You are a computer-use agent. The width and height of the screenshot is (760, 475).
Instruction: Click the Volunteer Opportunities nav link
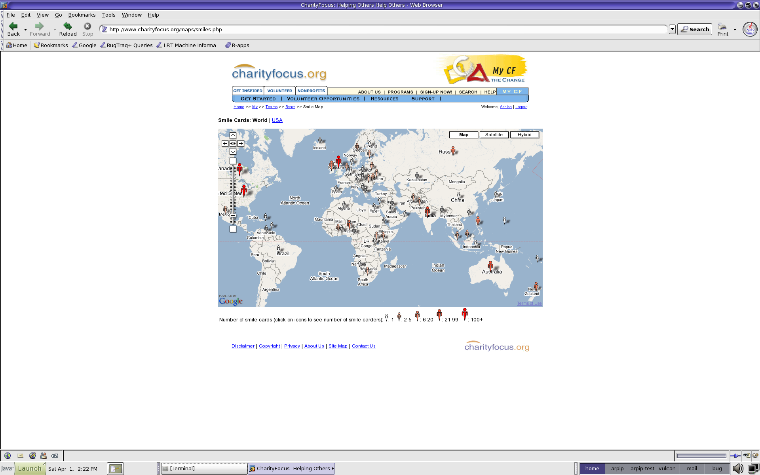(323, 99)
